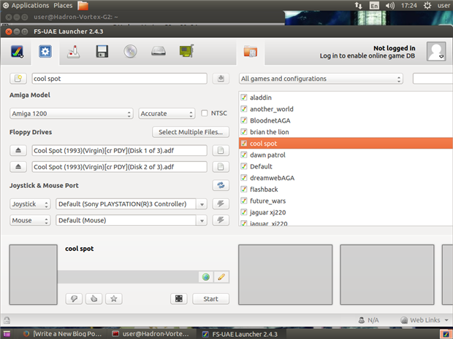Click the user account avatar icon
Screen dimensions: 453x339
(x=436, y=51)
